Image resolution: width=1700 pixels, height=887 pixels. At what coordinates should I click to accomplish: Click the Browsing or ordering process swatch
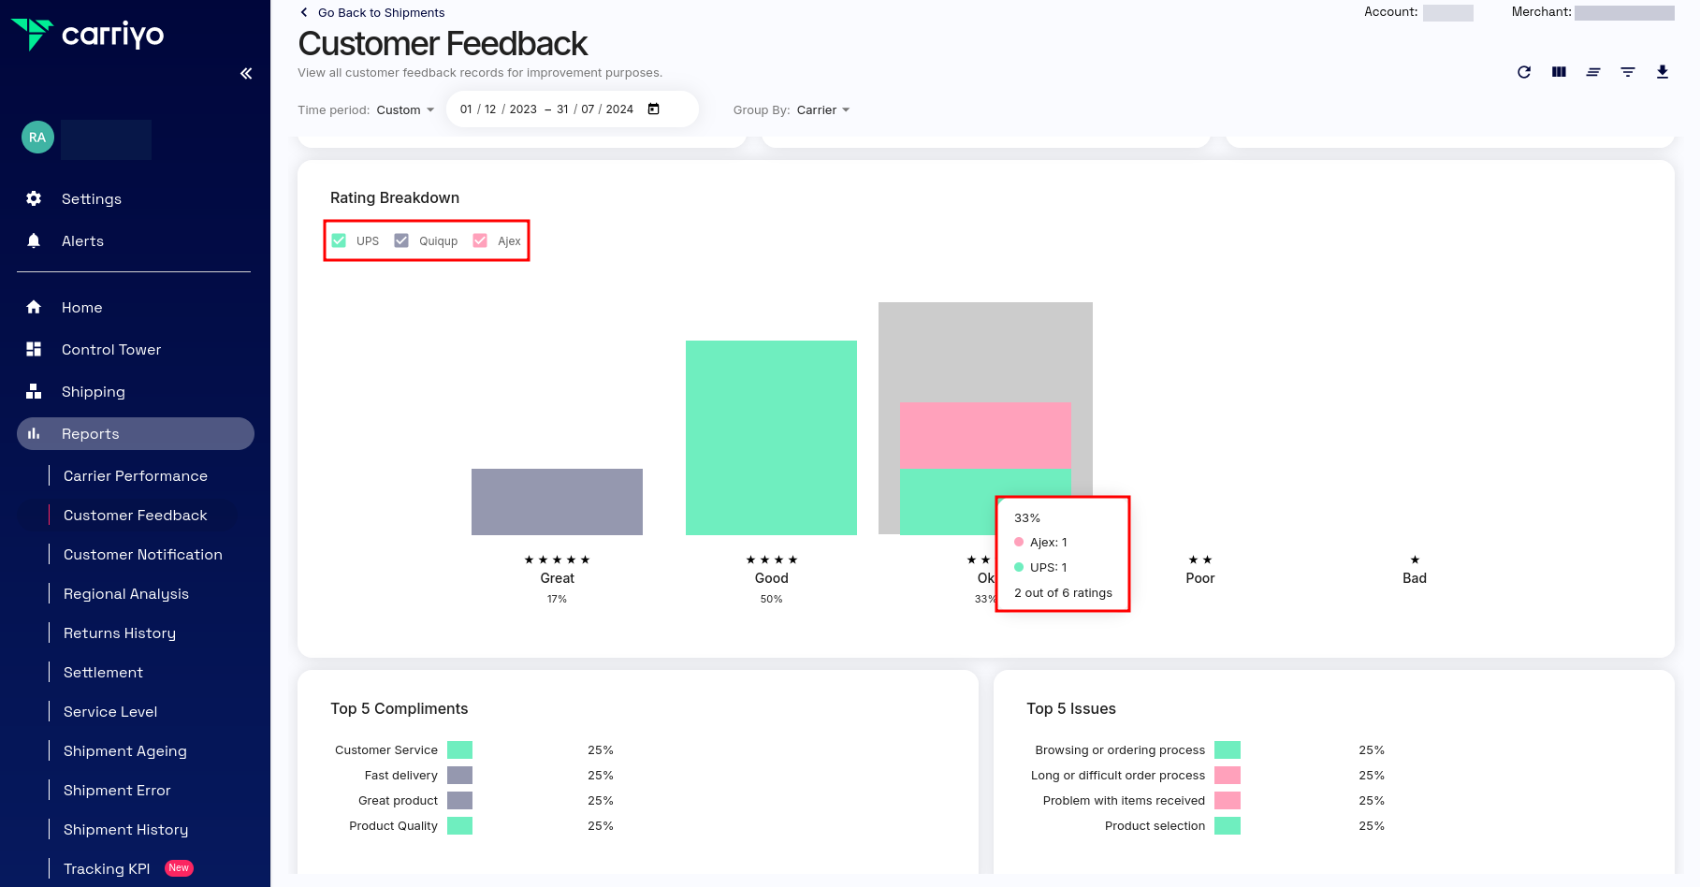pyautogui.click(x=1228, y=749)
